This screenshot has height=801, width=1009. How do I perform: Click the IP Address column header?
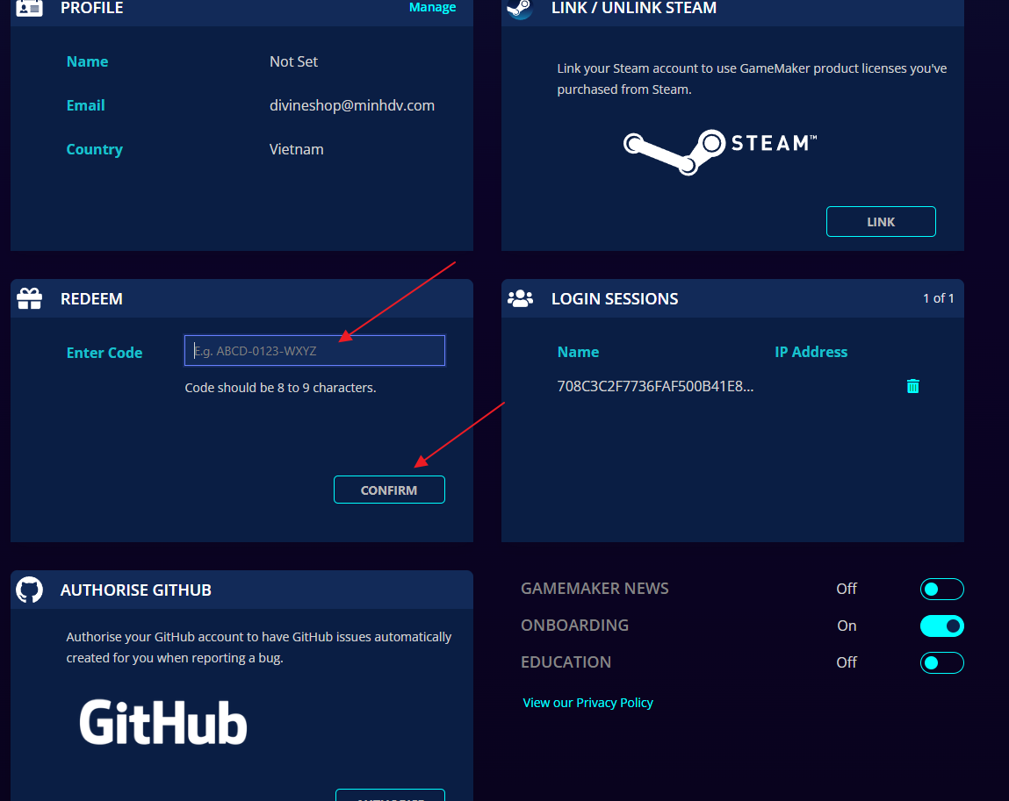click(811, 352)
